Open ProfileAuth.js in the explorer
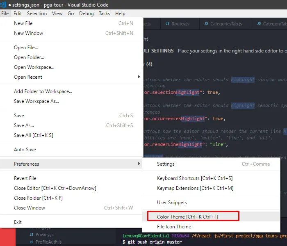 (48, 242)
